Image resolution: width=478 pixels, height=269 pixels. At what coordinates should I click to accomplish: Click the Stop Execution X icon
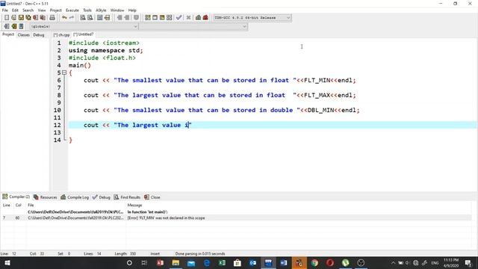coord(188,18)
